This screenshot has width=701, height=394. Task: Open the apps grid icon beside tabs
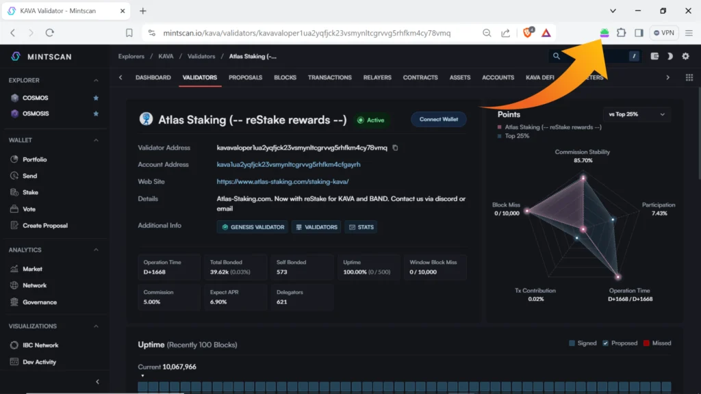click(689, 77)
